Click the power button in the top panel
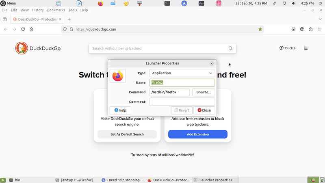The width and height of the screenshot is (325, 183). click(x=320, y=3)
